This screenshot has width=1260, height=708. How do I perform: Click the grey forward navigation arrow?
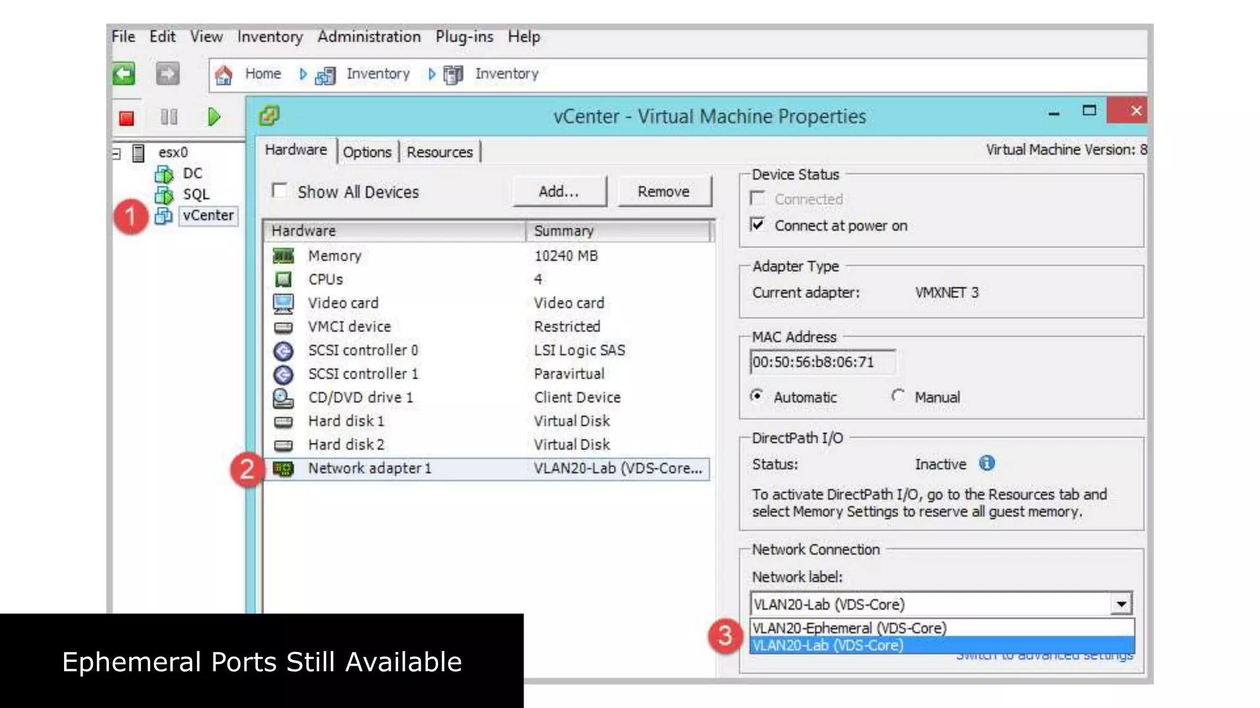[167, 74]
